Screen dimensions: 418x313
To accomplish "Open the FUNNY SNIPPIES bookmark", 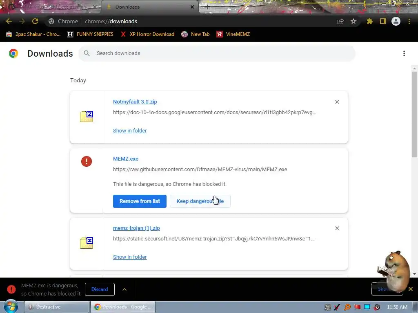I will (90, 34).
